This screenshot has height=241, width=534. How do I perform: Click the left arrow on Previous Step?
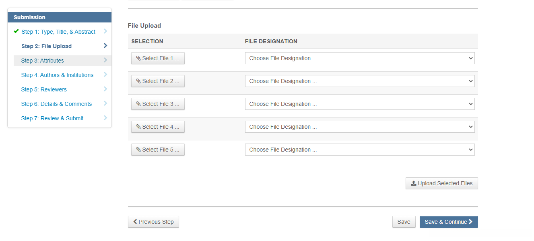[135, 222]
